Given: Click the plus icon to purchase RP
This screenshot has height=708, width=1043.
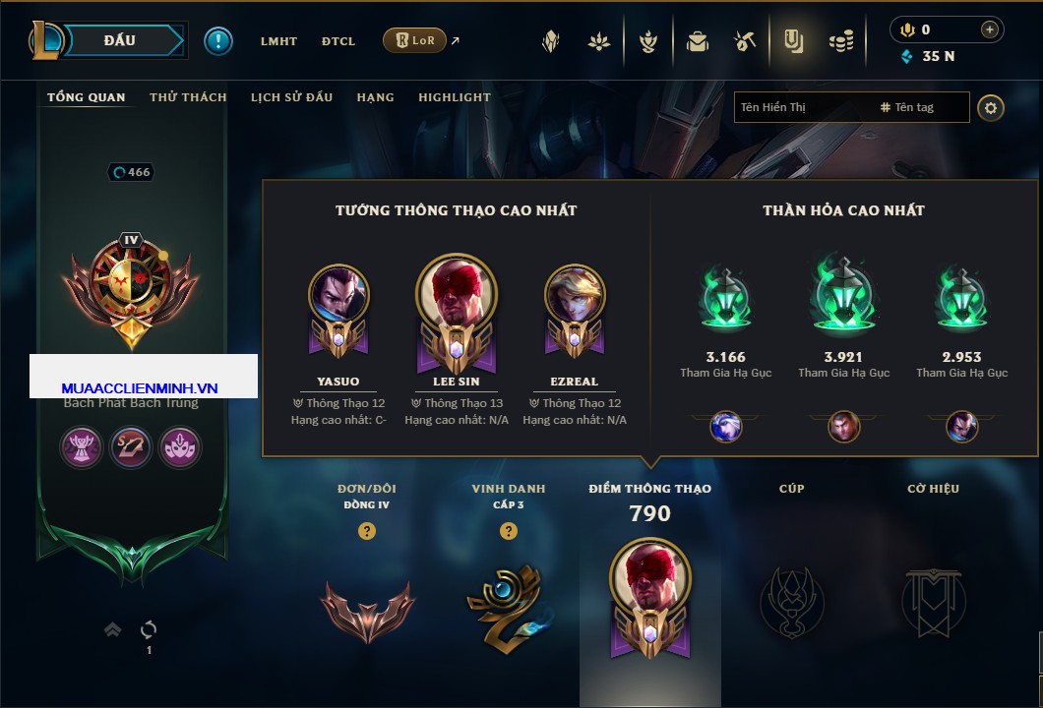Looking at the screenshot, I should [x=989, y=29].
